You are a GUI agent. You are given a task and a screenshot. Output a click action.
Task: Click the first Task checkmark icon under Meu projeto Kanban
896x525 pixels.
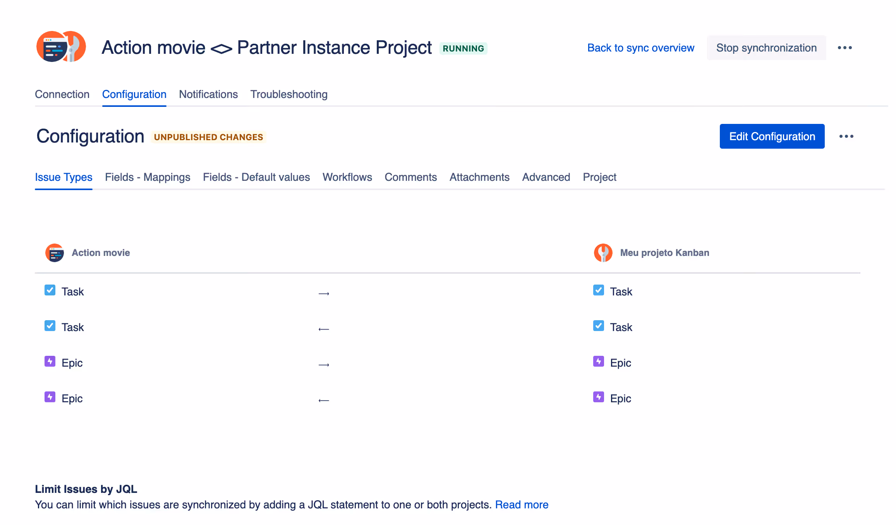point(598,290)
